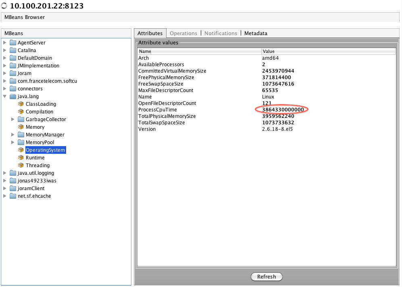
Task: Click the GarbageCollector folder icon
Action: tap(21, 119)
